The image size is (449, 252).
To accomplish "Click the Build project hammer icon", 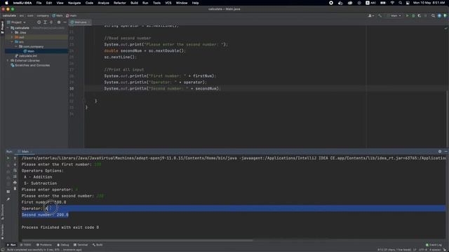I will 380,15.
